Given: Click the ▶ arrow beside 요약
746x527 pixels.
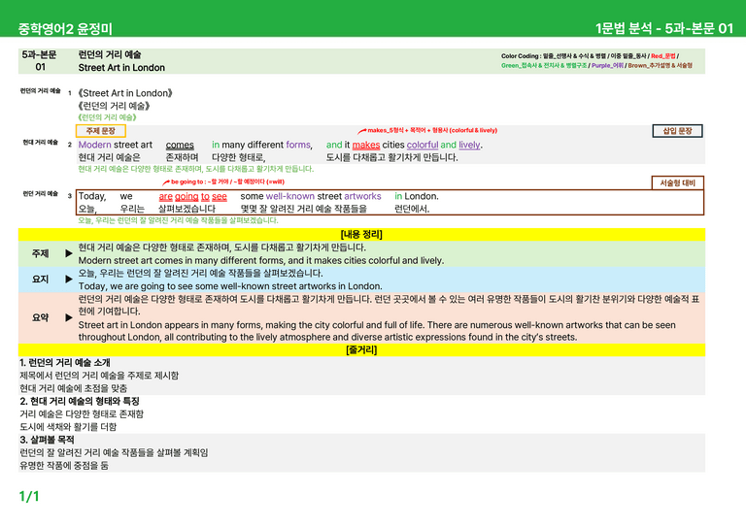Looking at the screenshot, I should tap(69, 317).
